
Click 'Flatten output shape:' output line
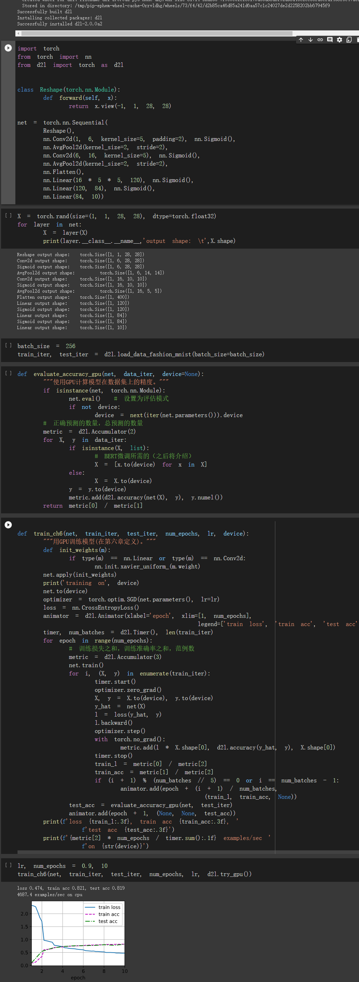click(73, 297)
